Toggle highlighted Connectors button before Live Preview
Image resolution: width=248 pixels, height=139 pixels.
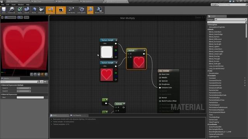click(x=50, y=10)
